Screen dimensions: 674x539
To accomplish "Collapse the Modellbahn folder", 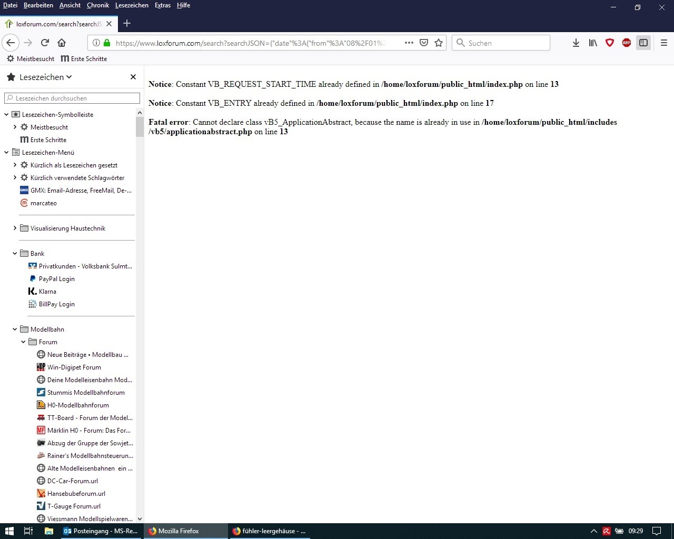I will (15, 329).
